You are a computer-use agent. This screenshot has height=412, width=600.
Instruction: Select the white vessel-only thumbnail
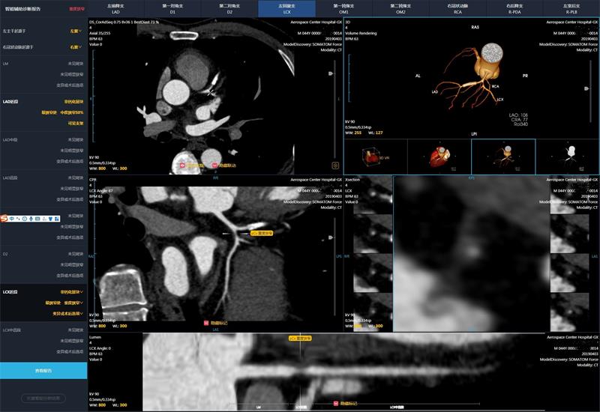[568, 157]
